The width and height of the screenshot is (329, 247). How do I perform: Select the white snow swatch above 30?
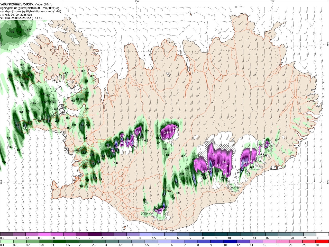322,234
